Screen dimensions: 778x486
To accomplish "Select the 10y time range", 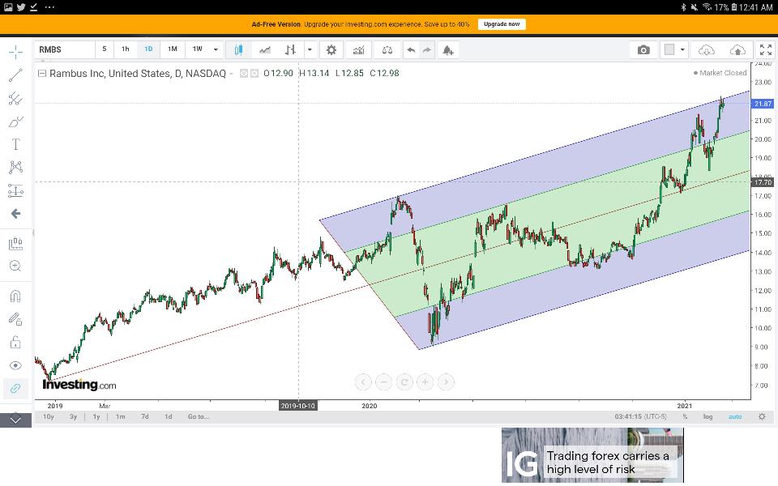I will [49, 416].
